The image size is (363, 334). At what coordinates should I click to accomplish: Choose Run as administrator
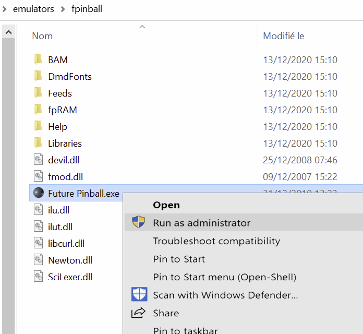[201, 223]
